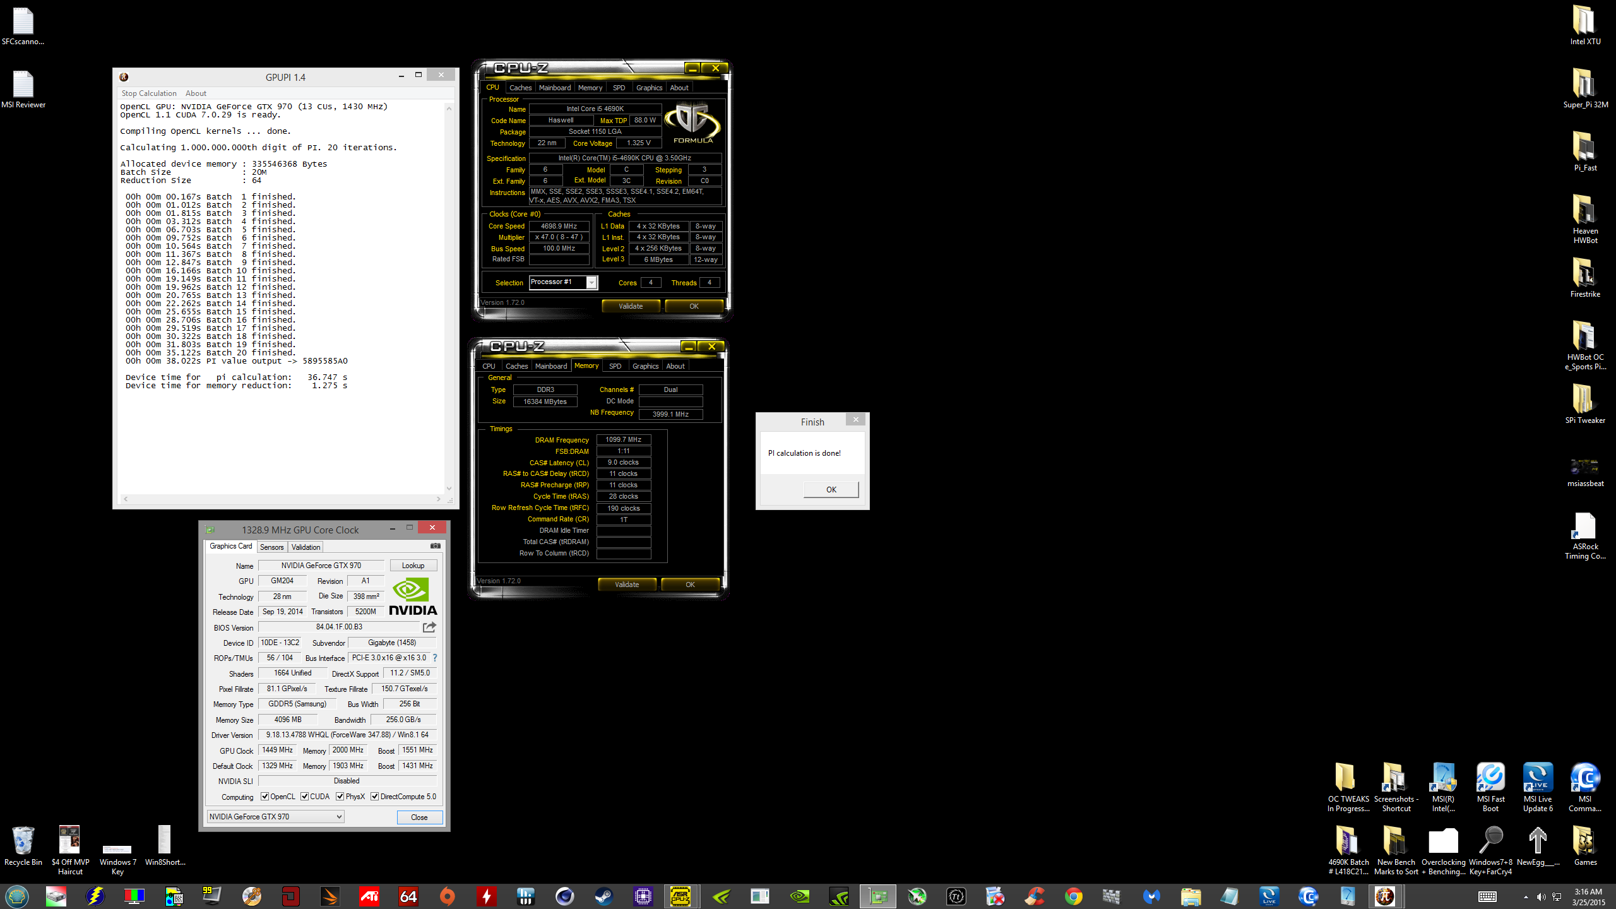Image resolution: width=1616 pixels, height=909 pixels.
Task: Open Mainboard tab in processor CPU-Z window
Action: tap(555, 88)
